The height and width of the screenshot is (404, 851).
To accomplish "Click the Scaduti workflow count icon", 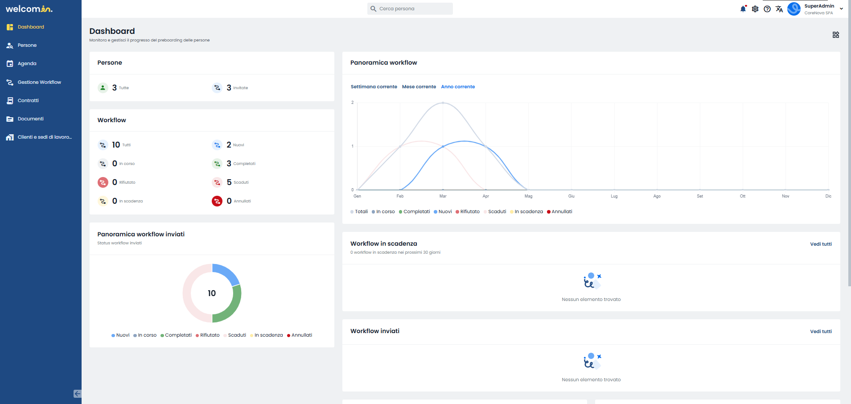I will point(217,182).
